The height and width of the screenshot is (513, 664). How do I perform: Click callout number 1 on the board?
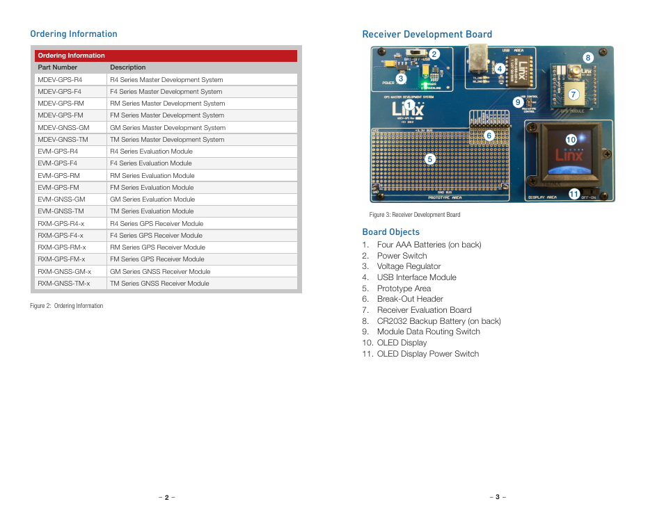pos(409,104)
